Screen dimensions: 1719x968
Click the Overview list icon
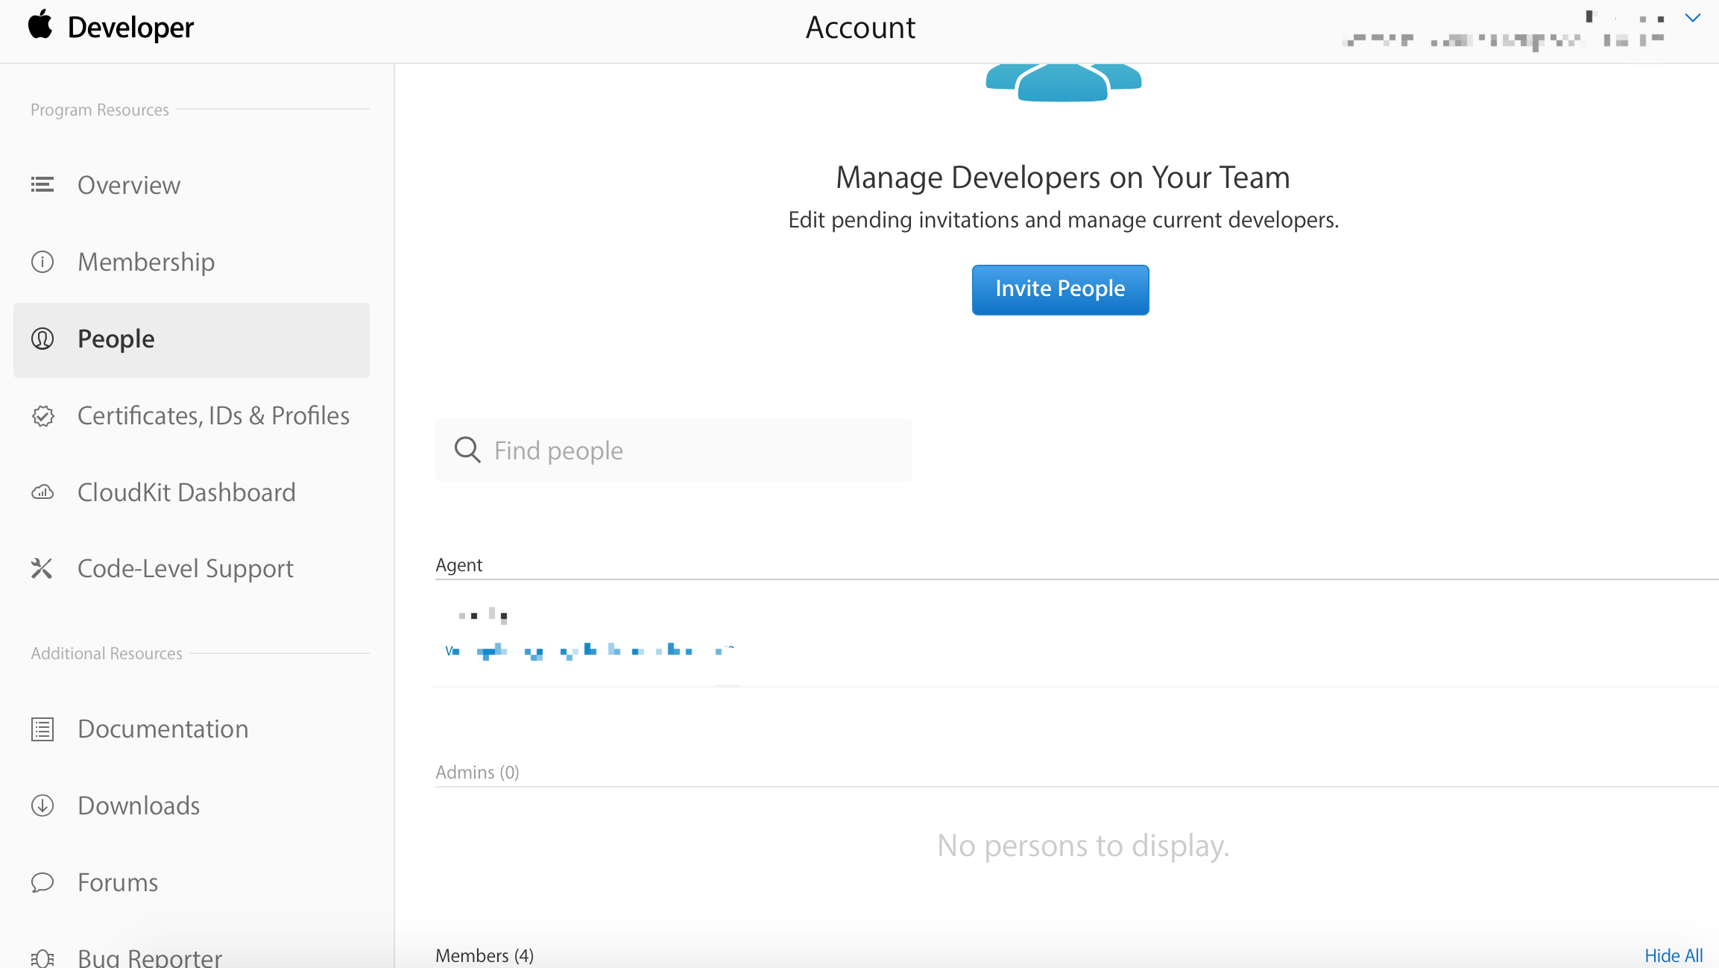coord(42,185)
